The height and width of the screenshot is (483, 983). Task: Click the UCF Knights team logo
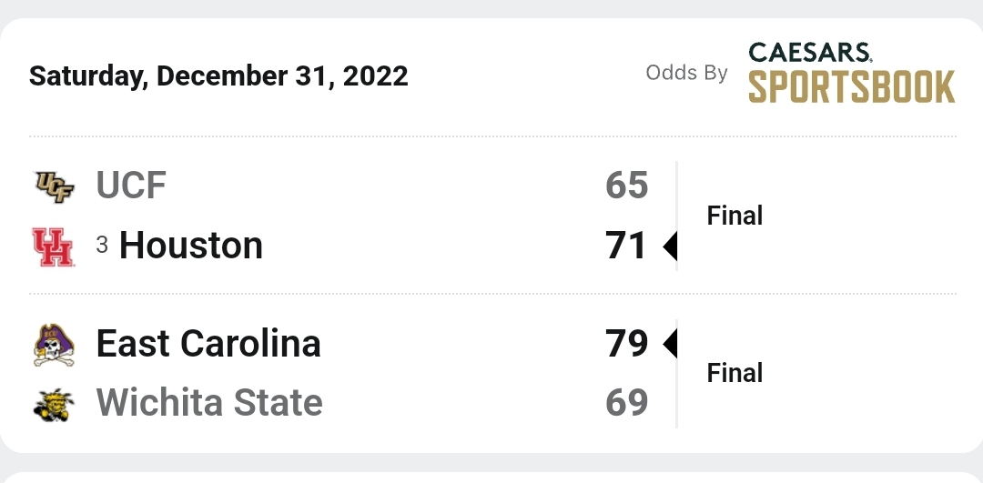pos(54,186)
